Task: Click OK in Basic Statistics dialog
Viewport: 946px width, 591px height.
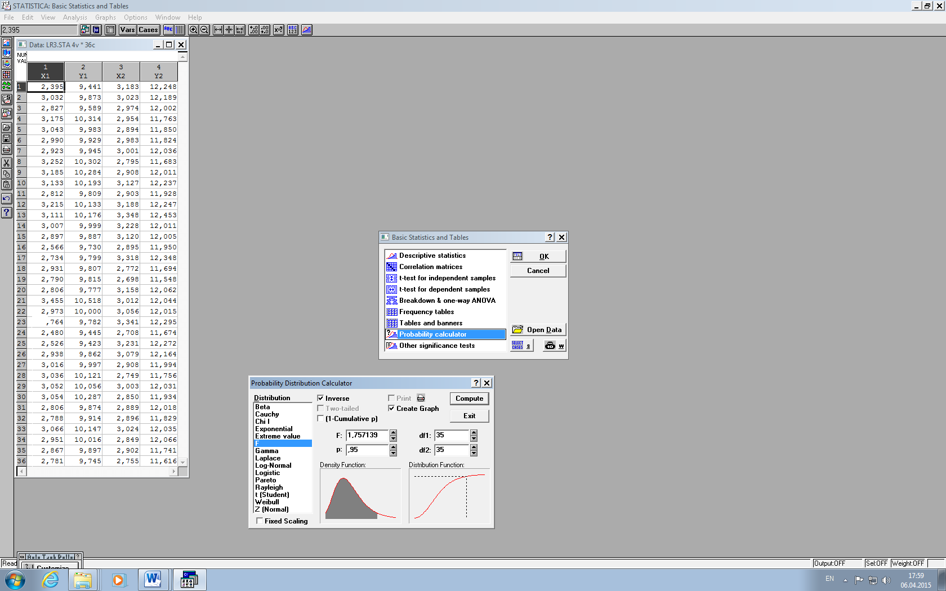Action: (538, 256)
